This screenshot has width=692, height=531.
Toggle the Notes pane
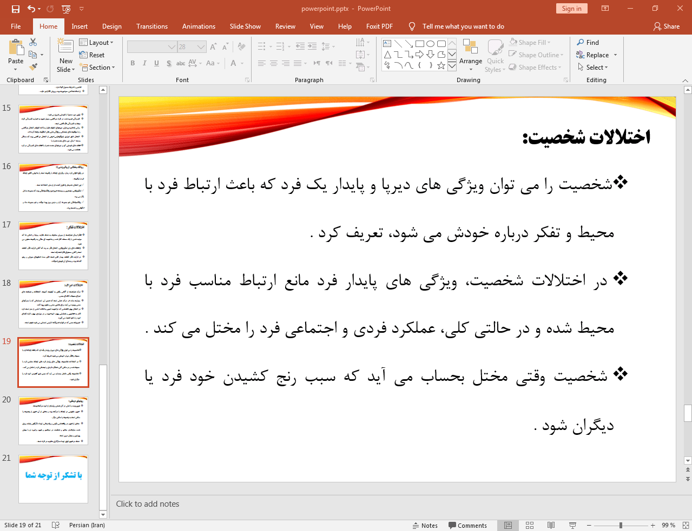point(425,525)
